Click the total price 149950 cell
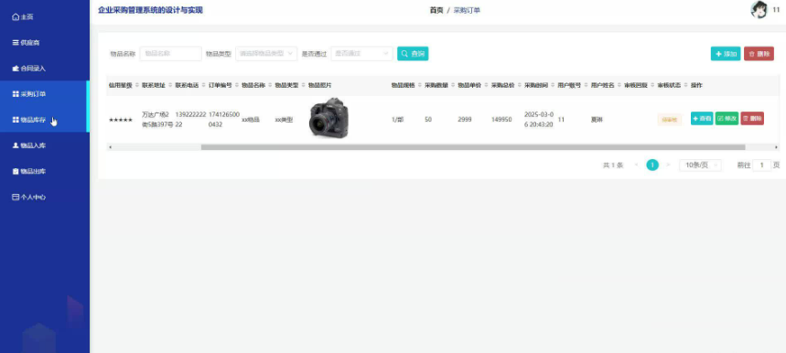 [x=501, y=120]
